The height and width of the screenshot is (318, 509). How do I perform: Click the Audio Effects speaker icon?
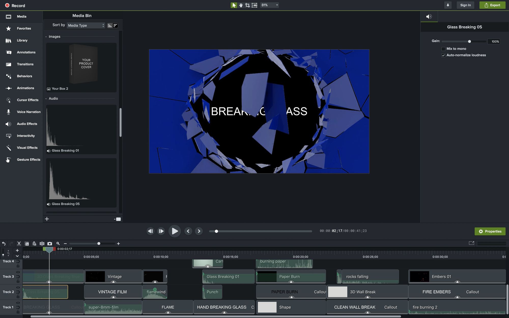pos(8,124)
